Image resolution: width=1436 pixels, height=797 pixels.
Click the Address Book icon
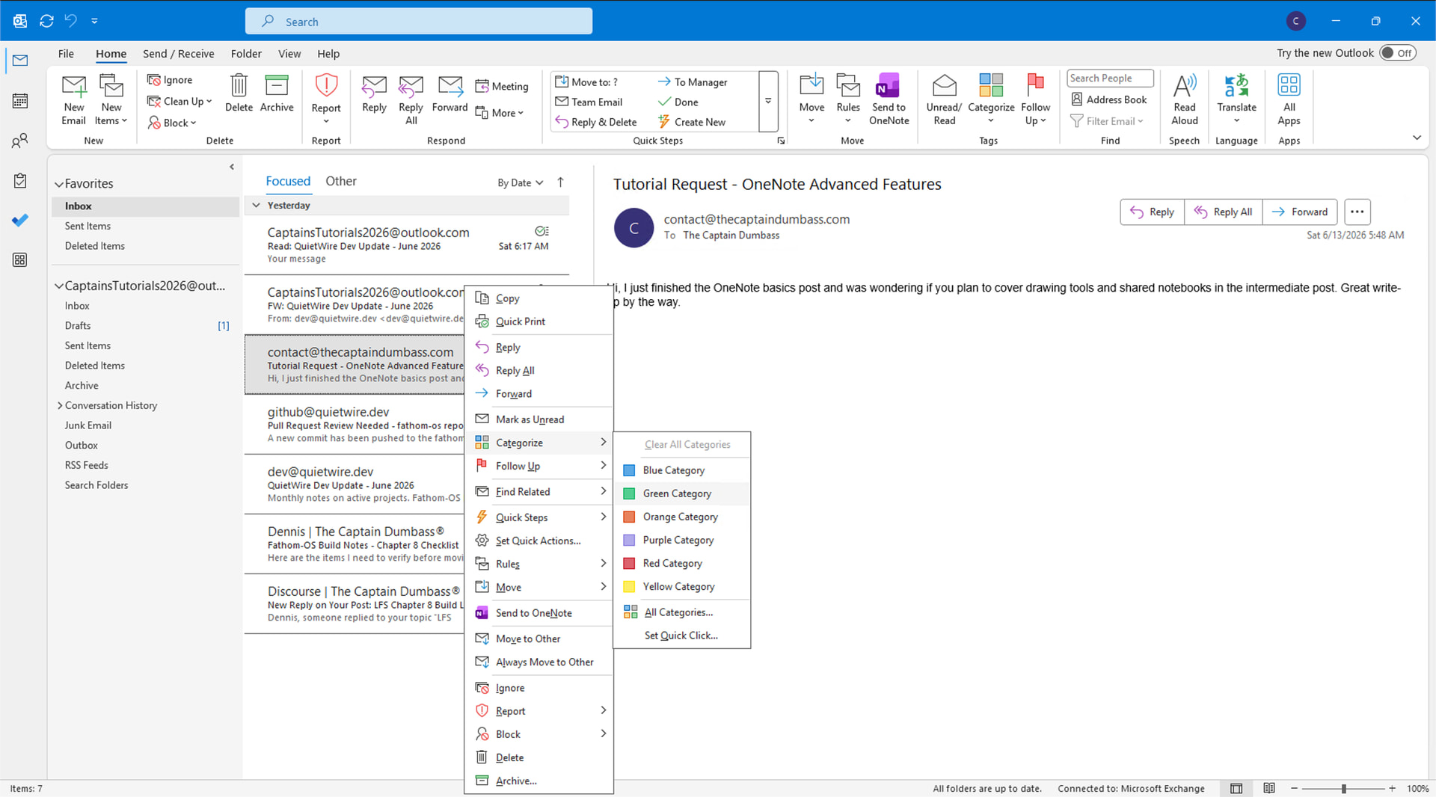pos(1077,99)
